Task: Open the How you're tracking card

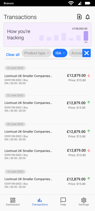Action: [x=47, y=35]
